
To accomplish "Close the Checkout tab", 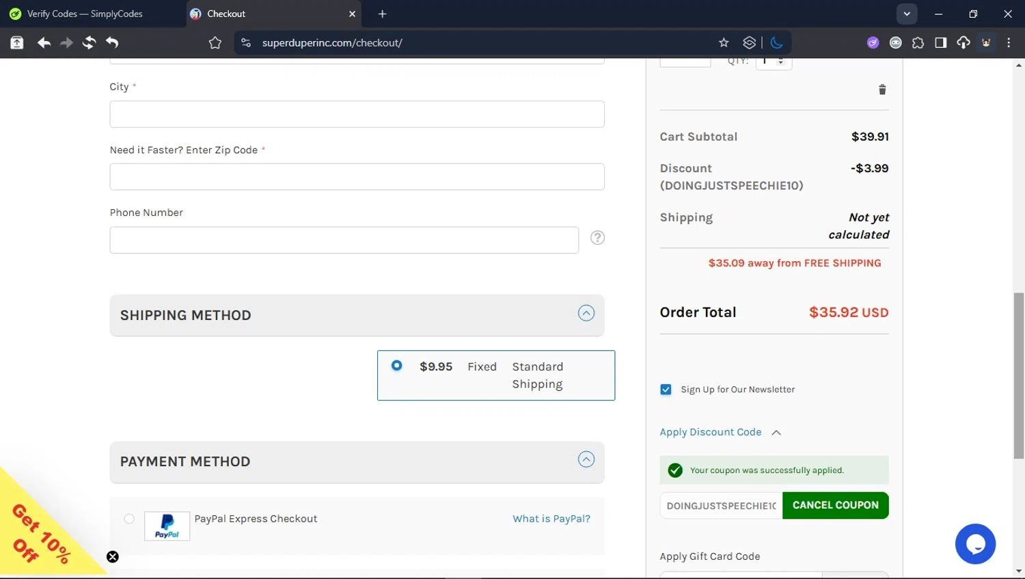I will [352, 14].
